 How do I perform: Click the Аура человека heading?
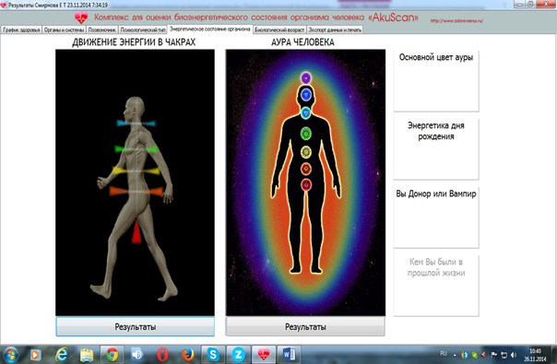pos(302,42)
